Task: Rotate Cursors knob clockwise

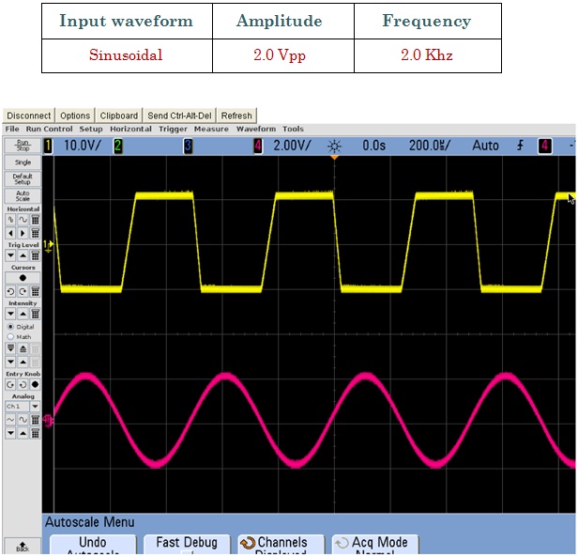Action: click(23, 291)
